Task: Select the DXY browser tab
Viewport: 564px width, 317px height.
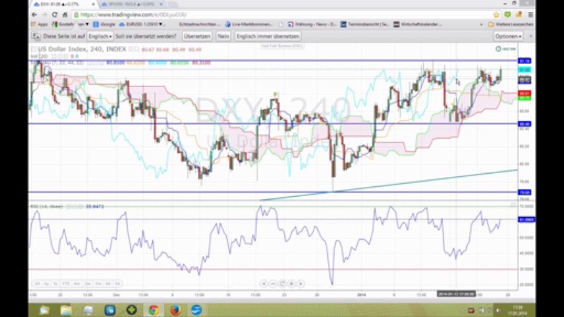Action: pyautogui.click(x=56, y=4)
